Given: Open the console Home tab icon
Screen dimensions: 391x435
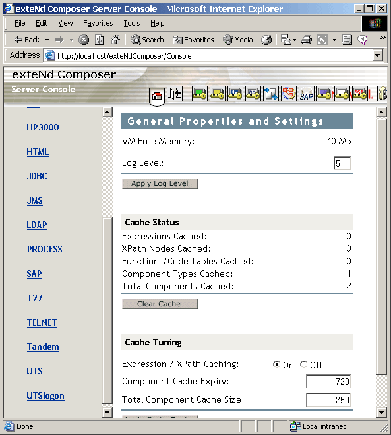Looking at the screenshot, I should click(157, 96).
